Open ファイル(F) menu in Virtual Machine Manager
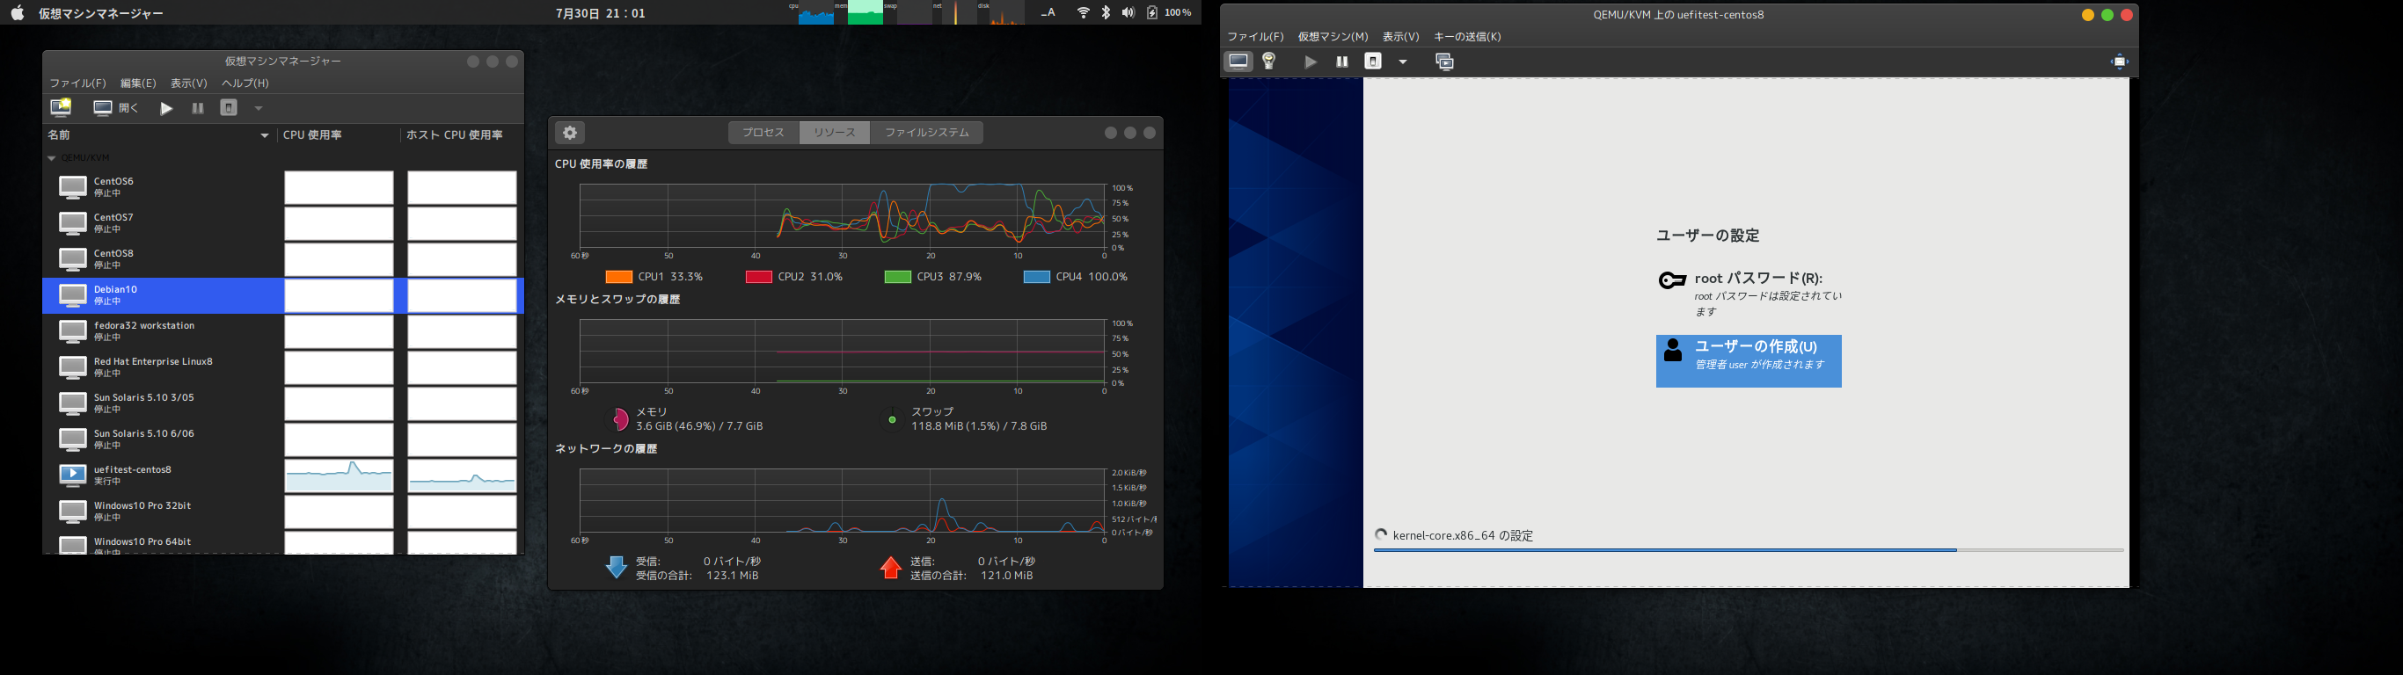This screenshot has height=675, width=2403. (x=78, y=83)
